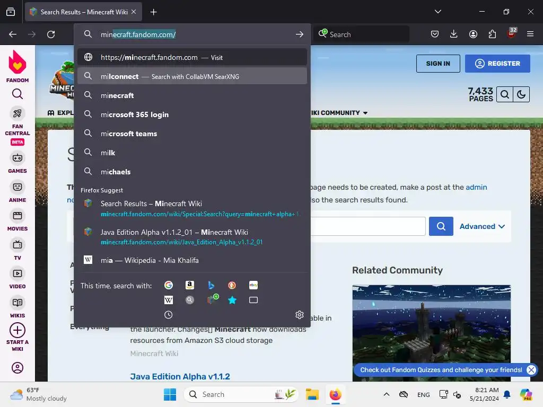Click Start a Wiki plus icon
This screenshot has height=407, width=543.
pos(17,330)
